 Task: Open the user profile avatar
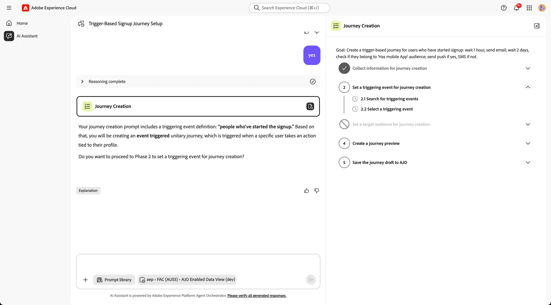click(542, 8)
